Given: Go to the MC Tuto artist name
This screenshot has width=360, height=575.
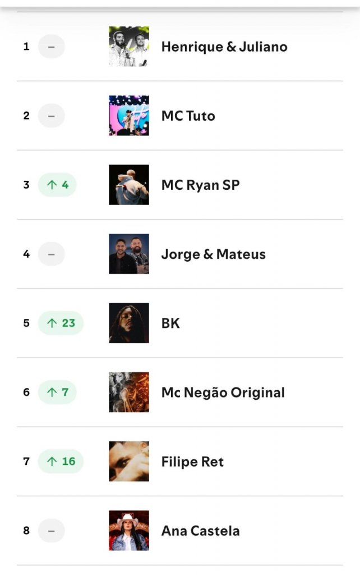Looking at the screenshot, I should pyautogui.click(x=188, y=116).
